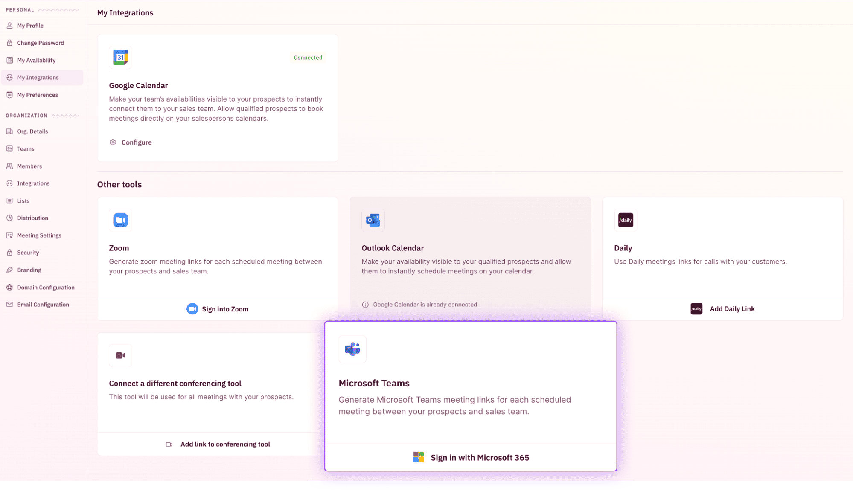Click the Daily meetings icon
853x491 pixels.
tap(625, 220)
